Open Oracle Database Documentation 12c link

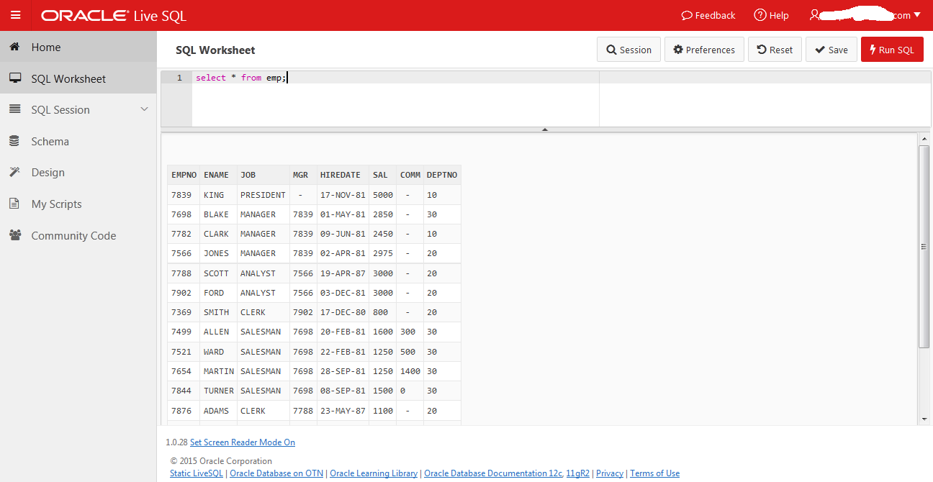pyautogui.click(x=493, y=473)
